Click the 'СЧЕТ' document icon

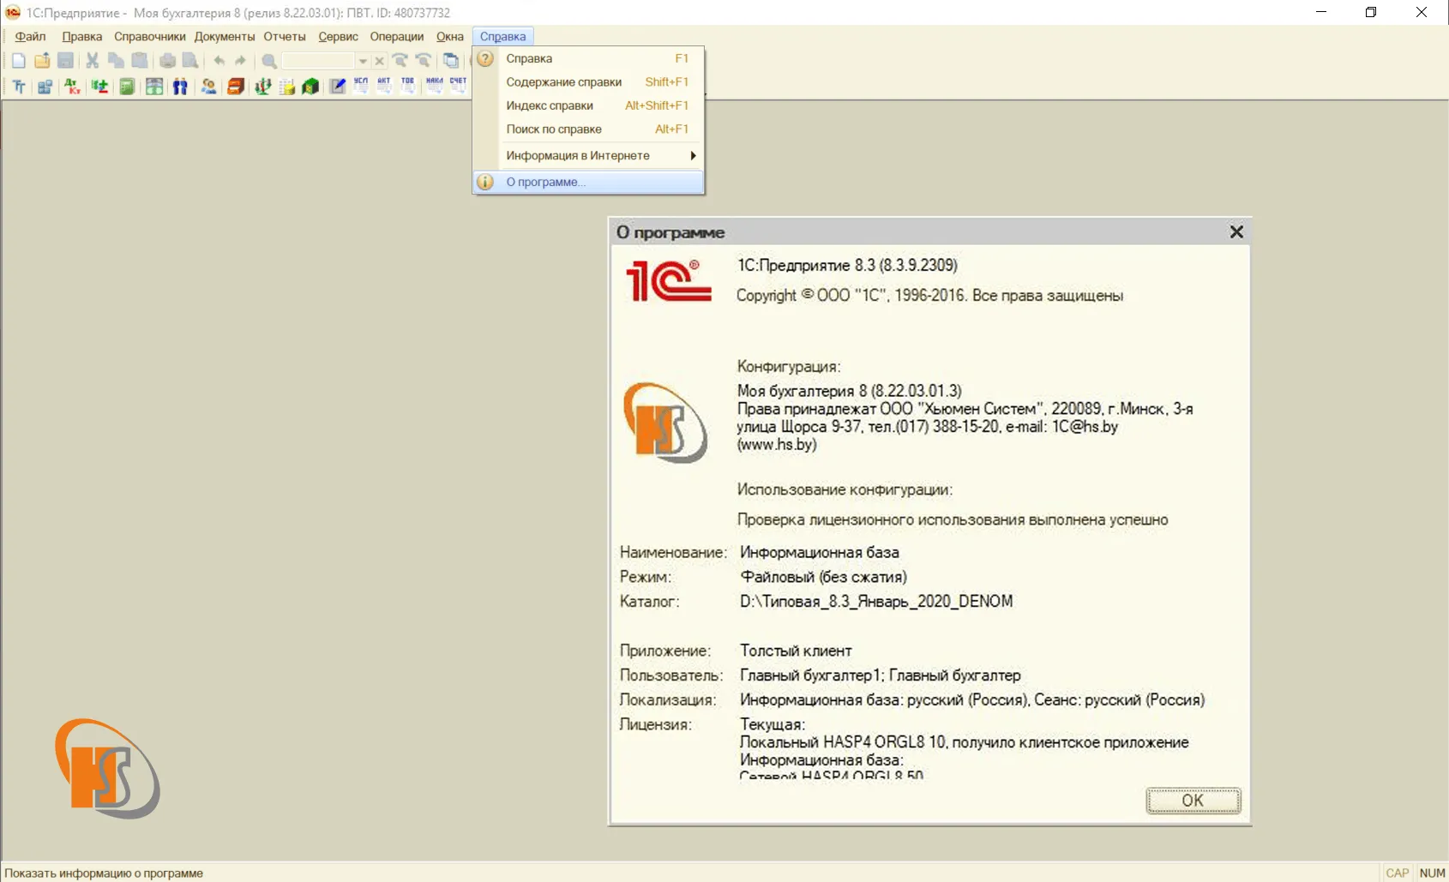(458, 86)
